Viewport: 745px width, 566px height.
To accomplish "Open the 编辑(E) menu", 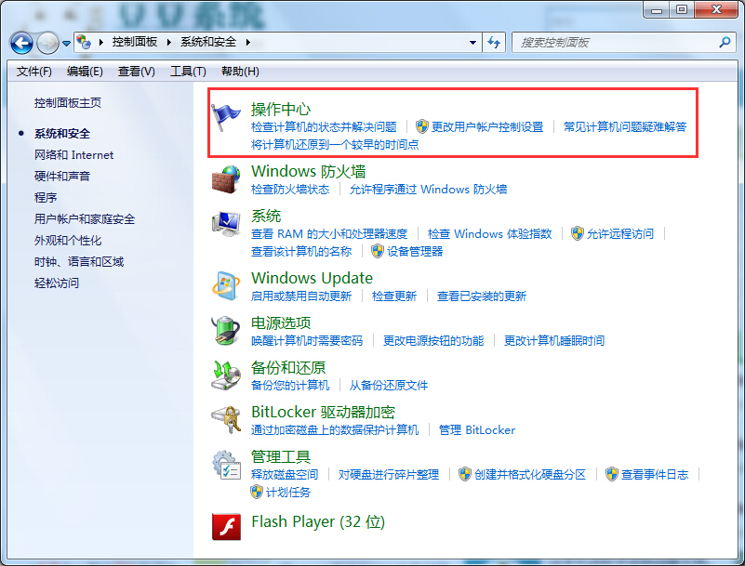I will (85, 72).
